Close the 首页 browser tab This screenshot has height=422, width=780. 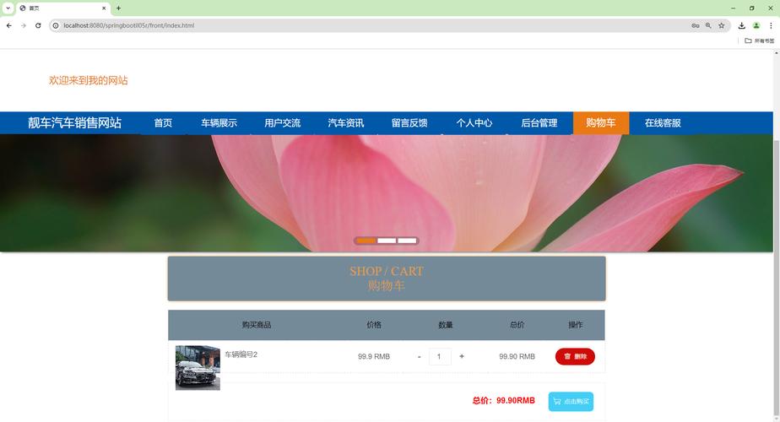pos(104,8)
